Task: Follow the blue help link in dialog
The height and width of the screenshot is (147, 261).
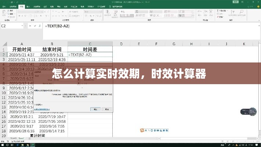Action: (x=41, y=109)
